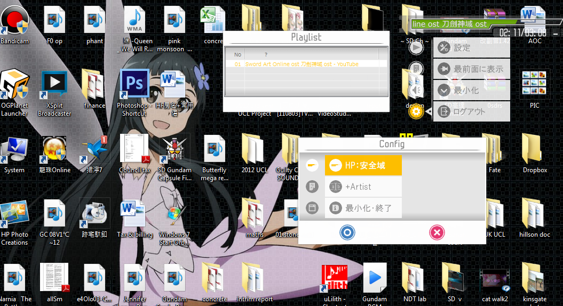Select GC 08V1℃~12 video file
The width and height of the screenshot is (563, 306).
tap(54, 222)
